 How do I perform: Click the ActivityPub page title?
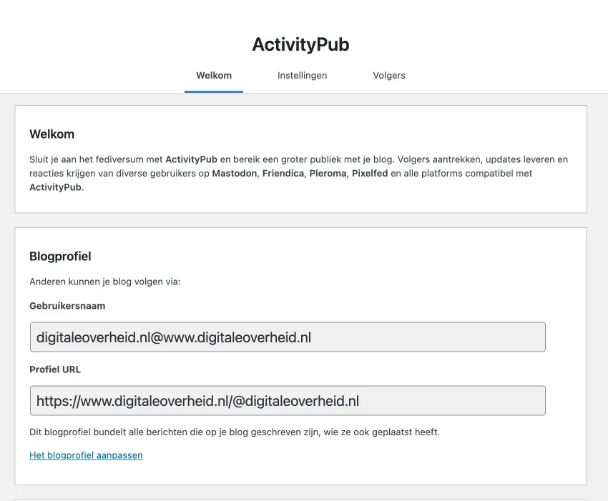301,44
